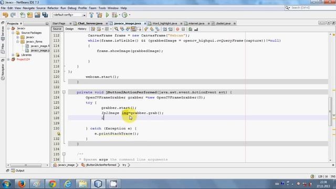336x189 pixels.
Task: Jump to Previous Bookmark icon
Action: coord(146,29)
